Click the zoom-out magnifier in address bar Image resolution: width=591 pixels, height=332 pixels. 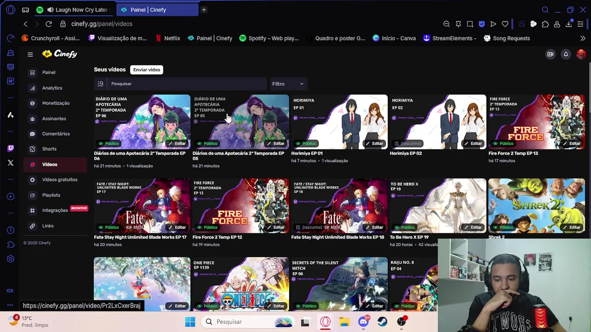click(446, 24)
